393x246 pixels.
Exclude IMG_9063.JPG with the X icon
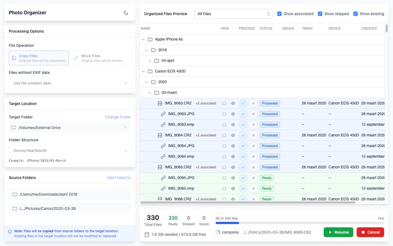pyautogui.click(x=253, y=114)
